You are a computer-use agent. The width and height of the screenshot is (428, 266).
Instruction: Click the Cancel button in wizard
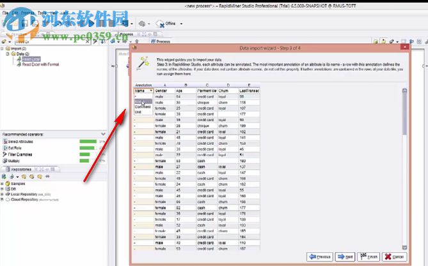tap(394, 256)
